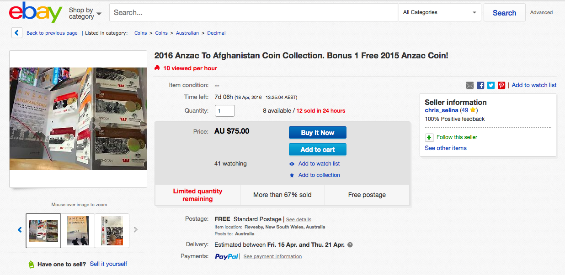Open the Australian breadcrumb category

pyautogui.click(x=187, y=33)
